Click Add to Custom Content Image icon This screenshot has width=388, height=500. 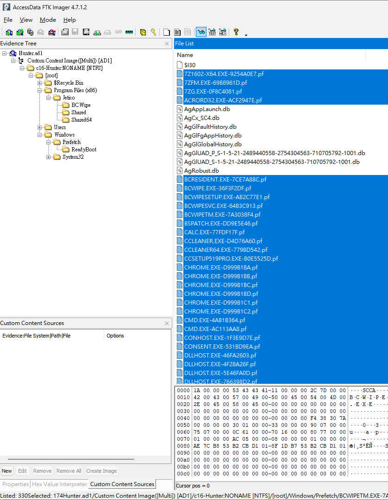[97, 32]
